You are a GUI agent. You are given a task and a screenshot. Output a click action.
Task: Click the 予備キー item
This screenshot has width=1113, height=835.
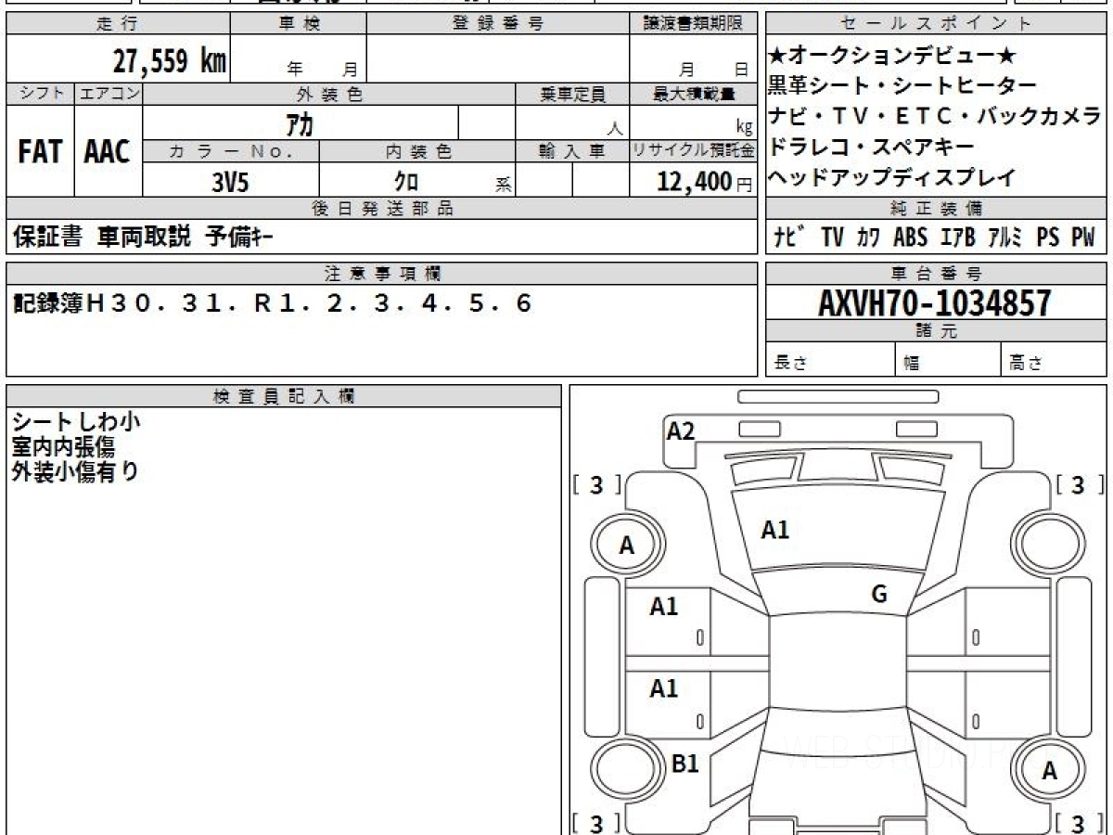[x=239, y=238]
